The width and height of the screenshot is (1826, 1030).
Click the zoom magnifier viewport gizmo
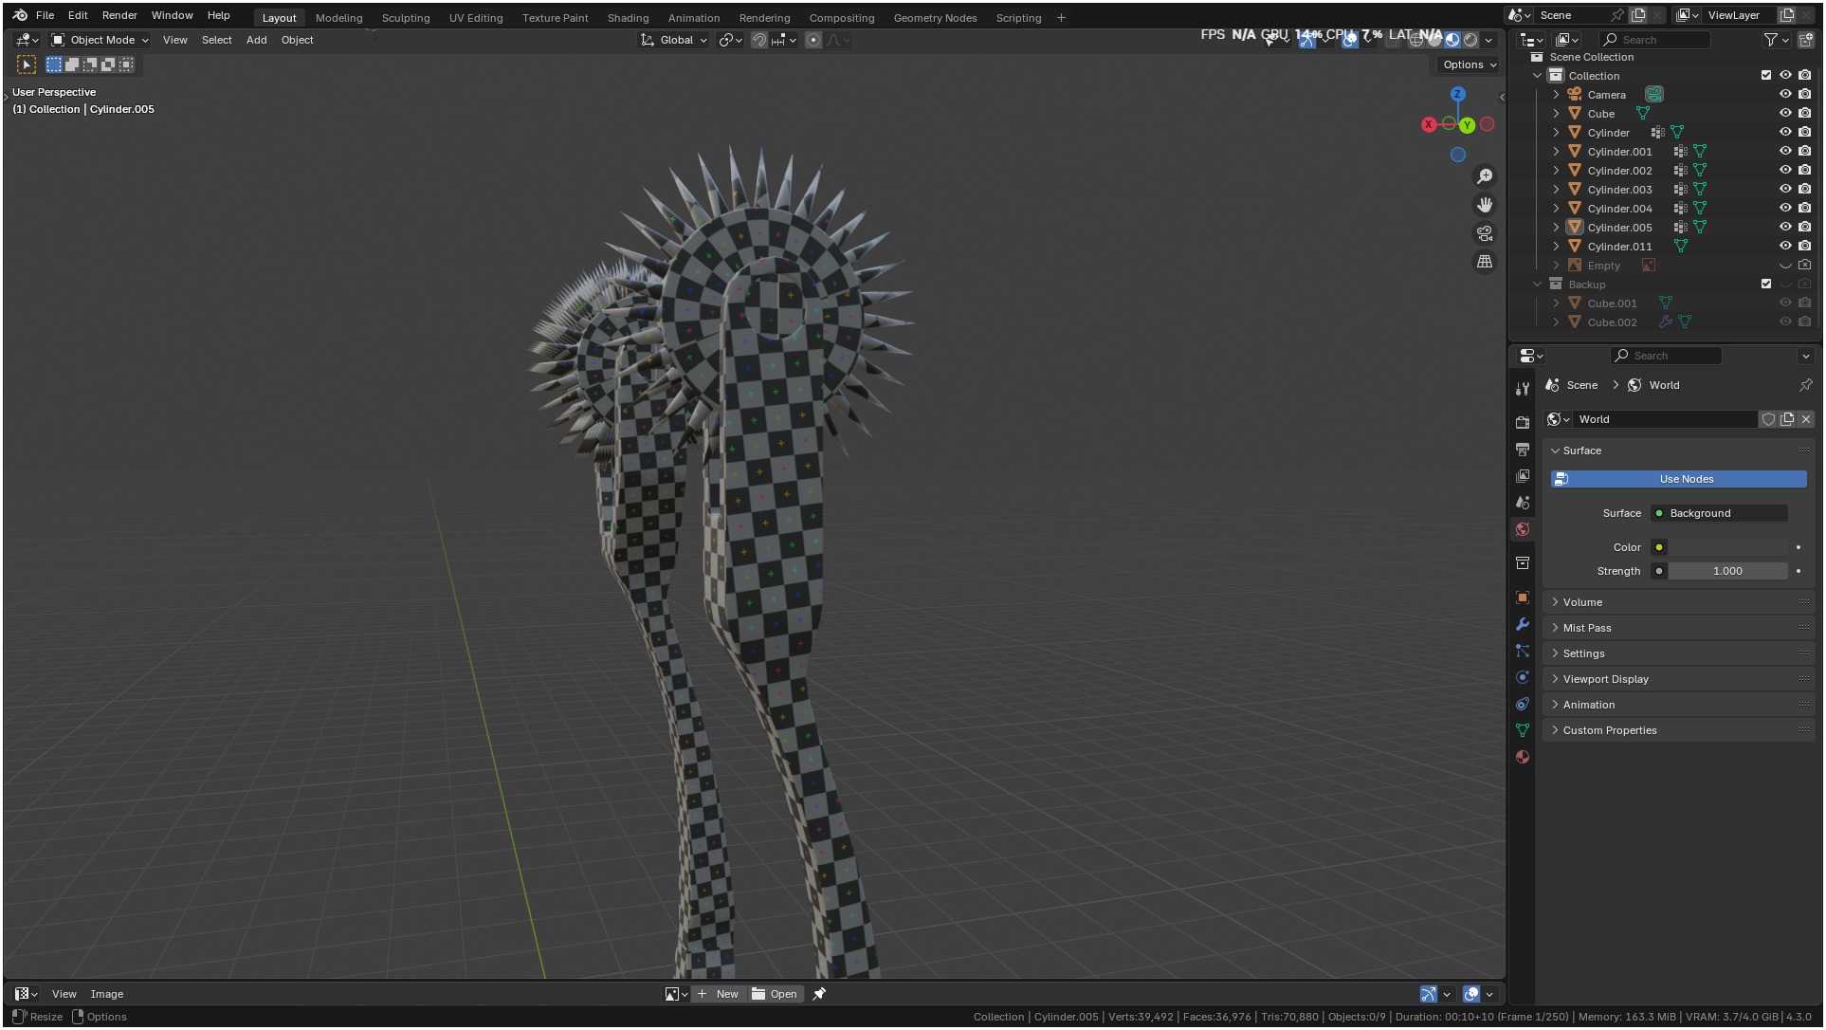[x=1485, y=176]
